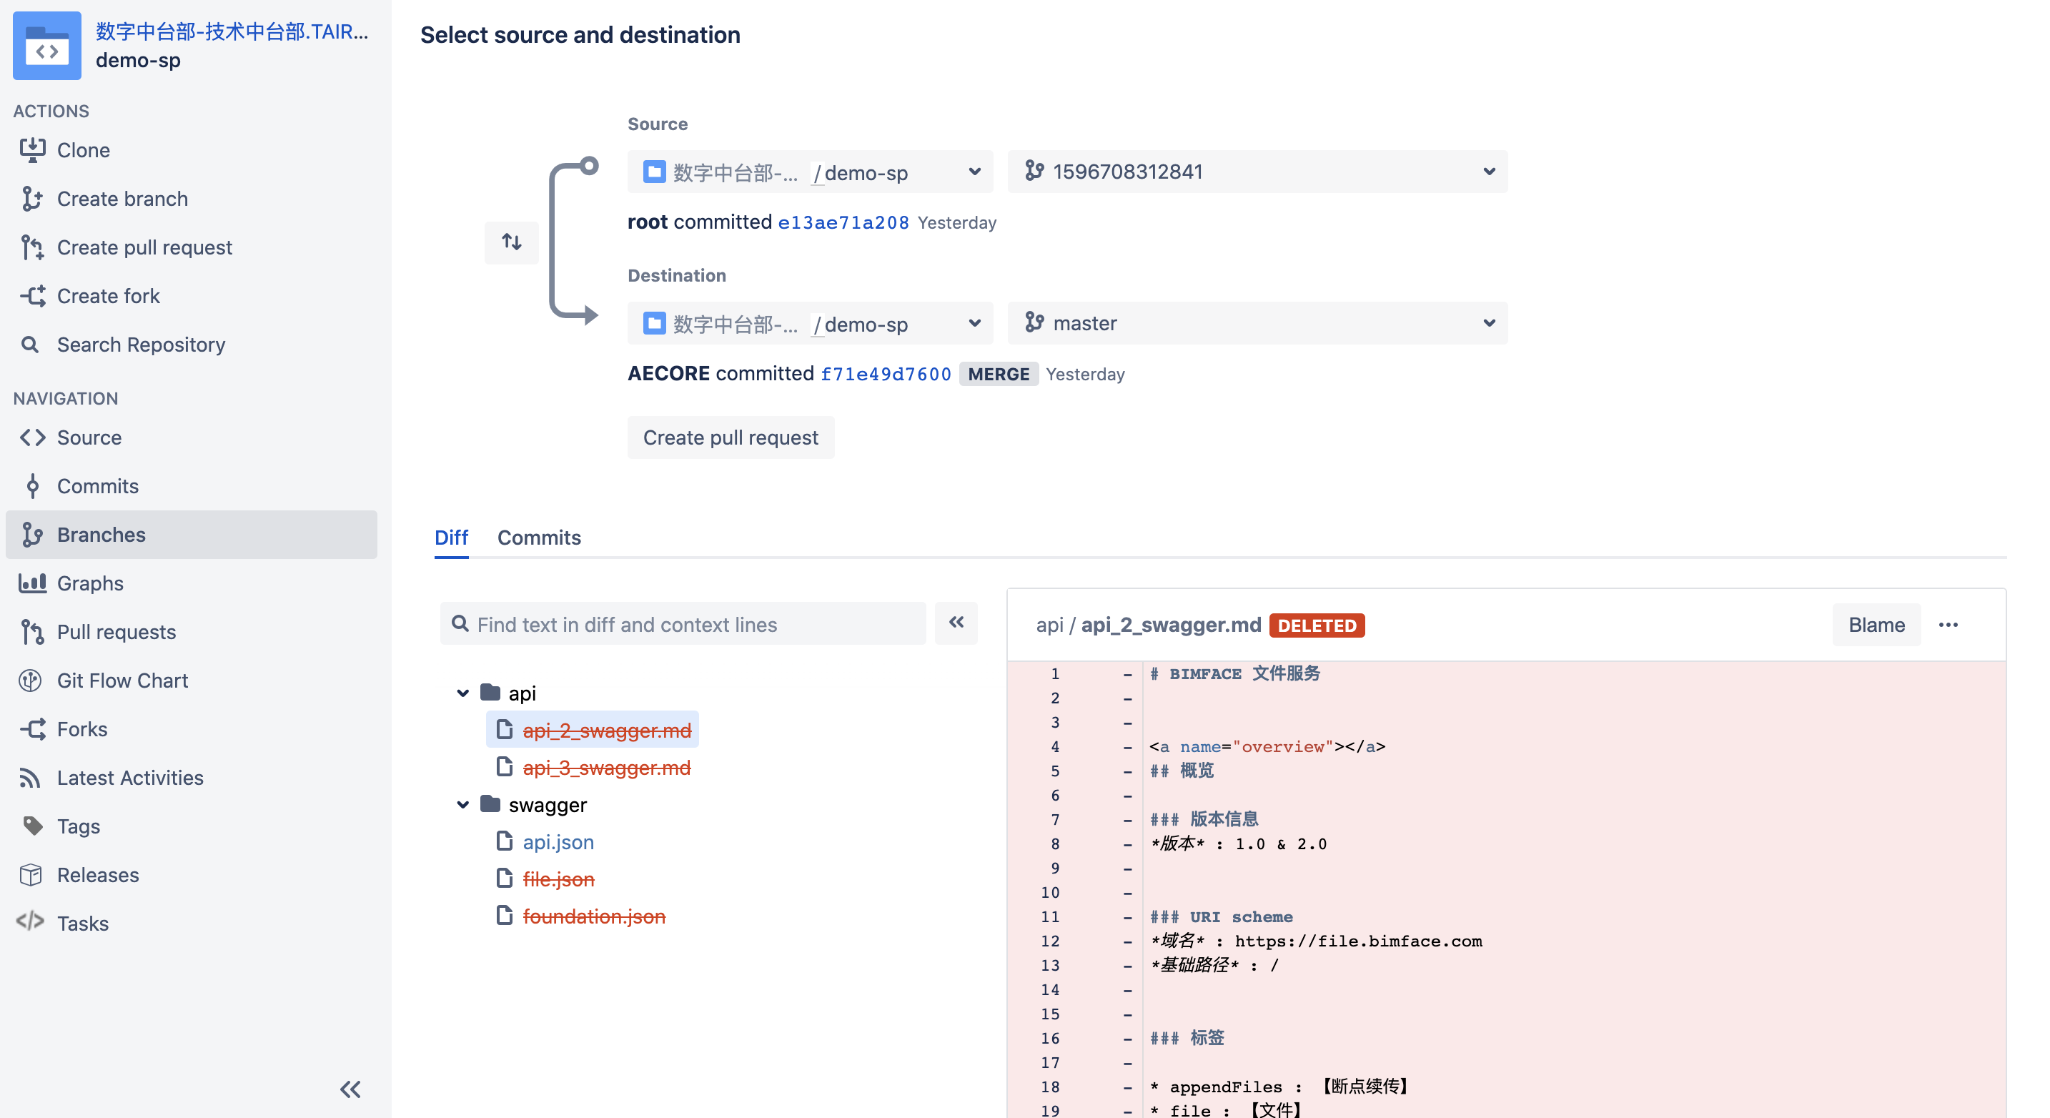This screenshot has width=2050, height=1118.
Task: Click Create pull request button
Action: [x=730, y=437]
